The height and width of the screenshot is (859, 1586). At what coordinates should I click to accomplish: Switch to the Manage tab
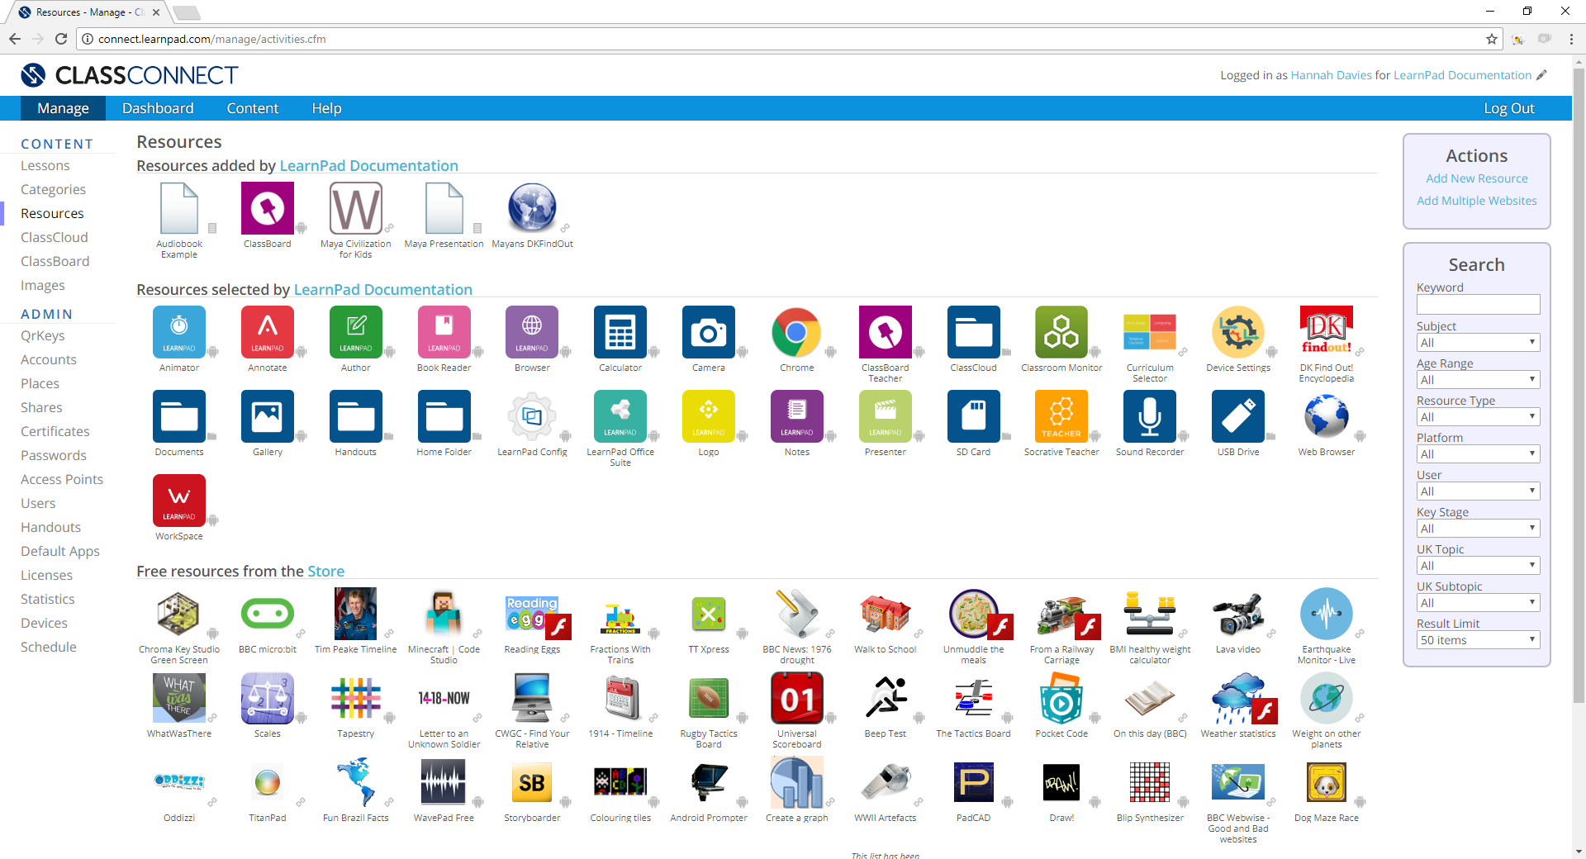pyautogui.click(x=64, y=108)
